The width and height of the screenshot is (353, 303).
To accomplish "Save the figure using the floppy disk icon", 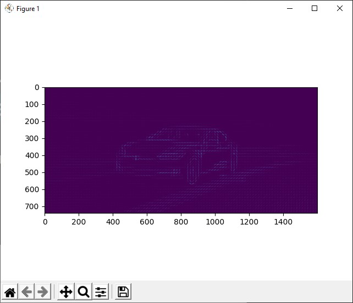I will pyautogui.click(x=123, y=291).
